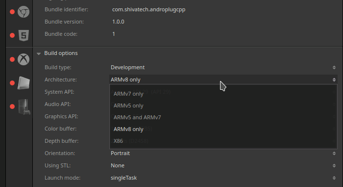The width and height of the screenshot is (343, 187).
Task: Close the Architecture combo box
Action: point(223,80)
